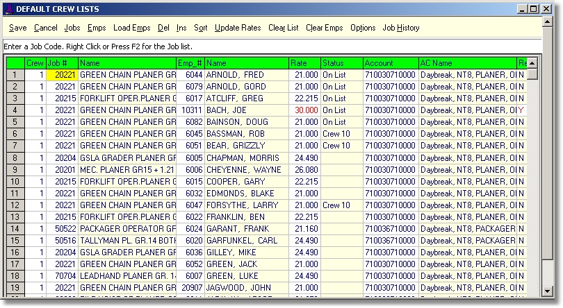Click the application icon in title bar

tap(8, 8)
